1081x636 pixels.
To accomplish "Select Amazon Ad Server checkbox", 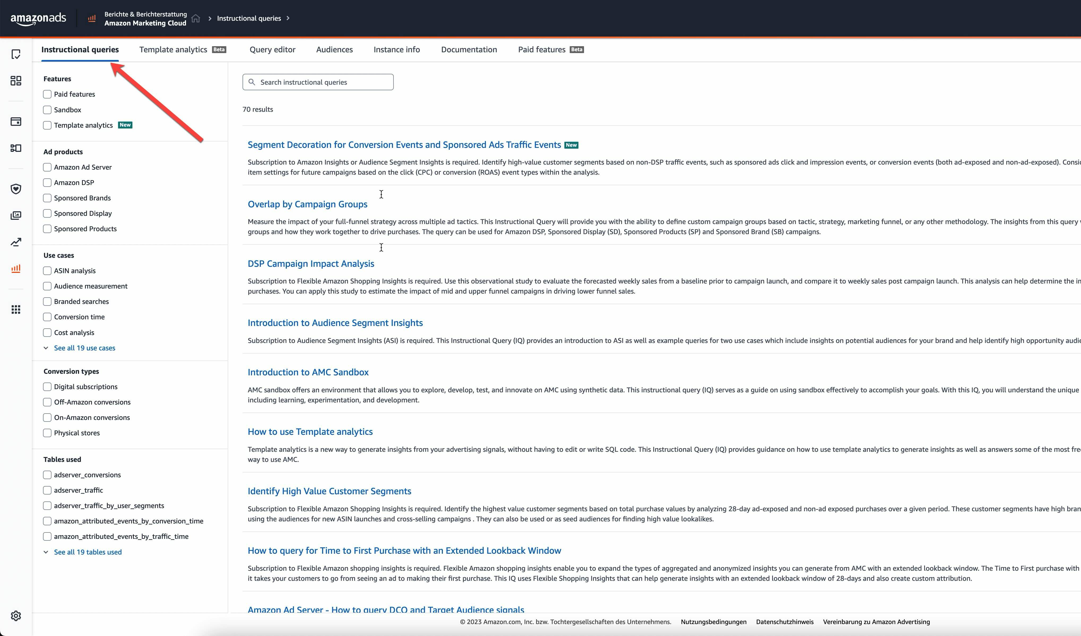I will [47, 167].
